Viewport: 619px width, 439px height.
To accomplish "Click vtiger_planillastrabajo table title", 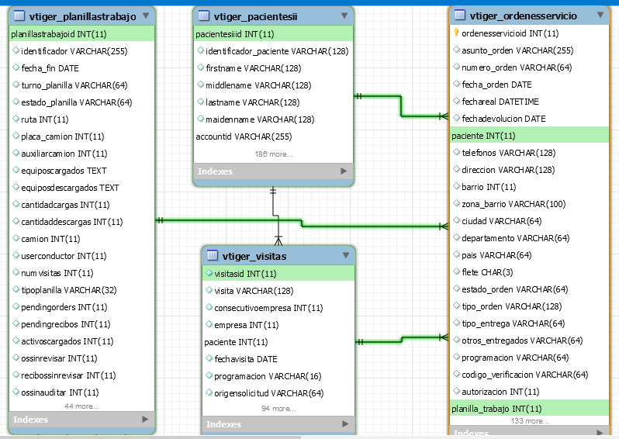I will [82, 16].
